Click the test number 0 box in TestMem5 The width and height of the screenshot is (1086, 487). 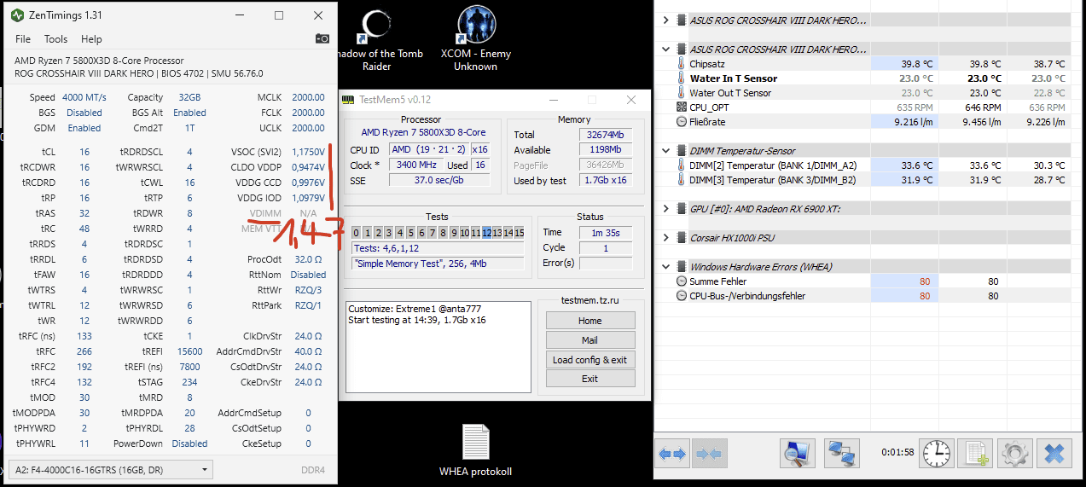pos(357,233)
